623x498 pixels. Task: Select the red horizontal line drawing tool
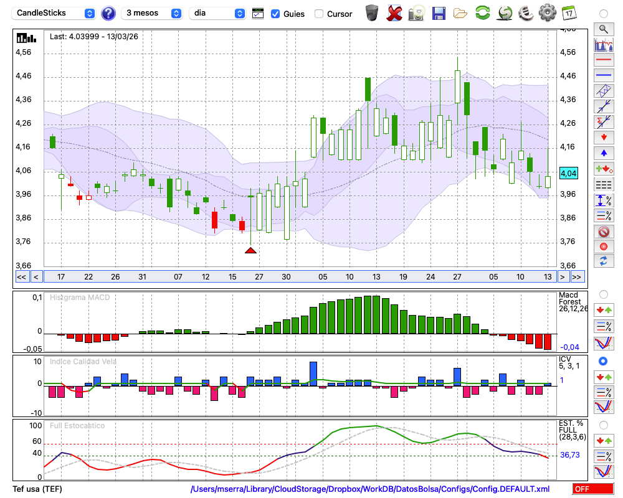(x=603, y=60)
